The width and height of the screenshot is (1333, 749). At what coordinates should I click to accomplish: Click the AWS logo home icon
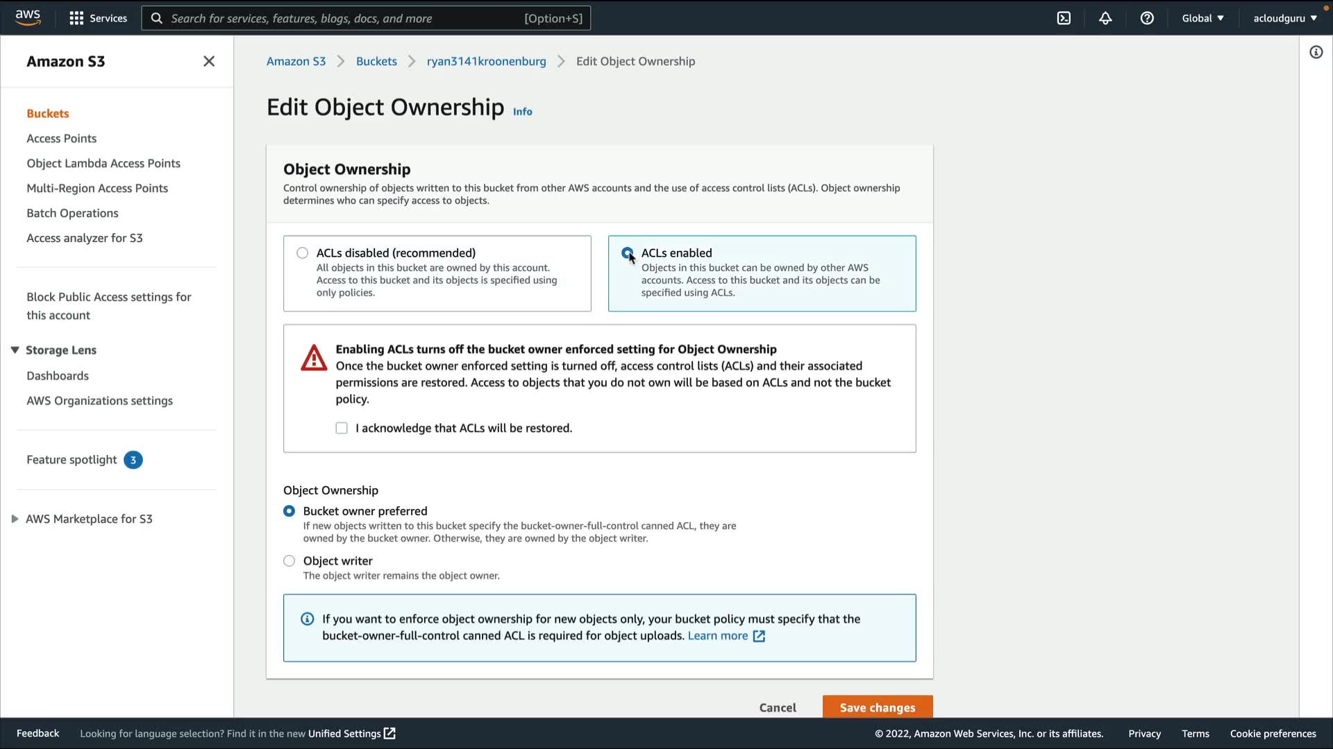point(28,17)
